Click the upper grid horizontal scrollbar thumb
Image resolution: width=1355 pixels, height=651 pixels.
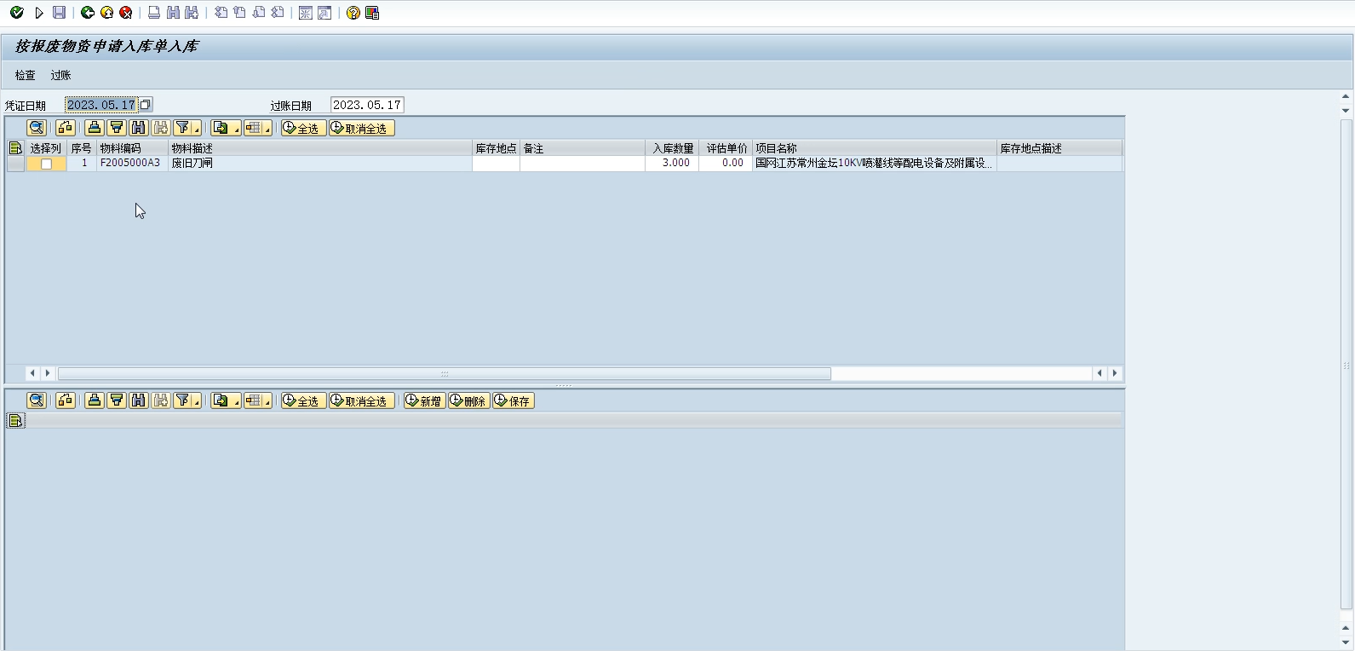[444, 373]
